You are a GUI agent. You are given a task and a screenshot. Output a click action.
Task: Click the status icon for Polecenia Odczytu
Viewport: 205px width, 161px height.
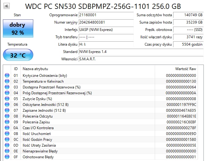coord(7,116)
